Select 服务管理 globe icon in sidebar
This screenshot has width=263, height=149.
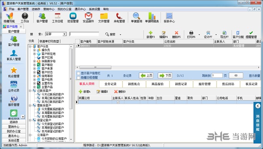pos(14,101)
